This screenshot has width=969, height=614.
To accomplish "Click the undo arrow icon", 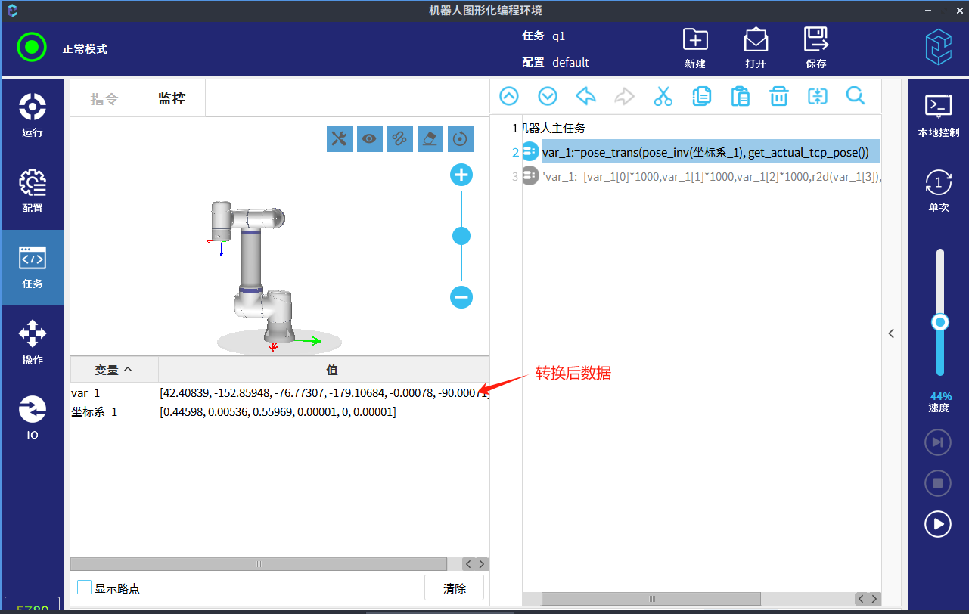I will coord(585,96).
